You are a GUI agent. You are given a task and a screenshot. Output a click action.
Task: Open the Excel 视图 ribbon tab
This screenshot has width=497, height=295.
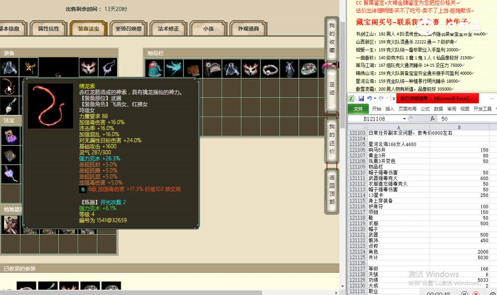pos(465,109)
